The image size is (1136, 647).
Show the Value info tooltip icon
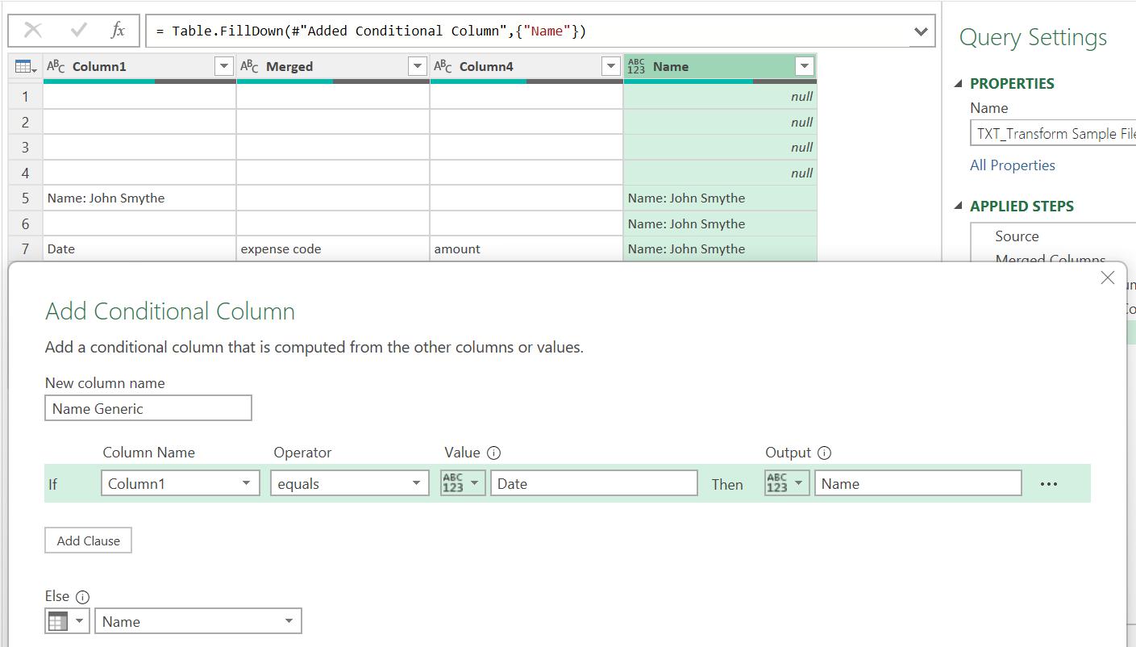tap(494, 453)
